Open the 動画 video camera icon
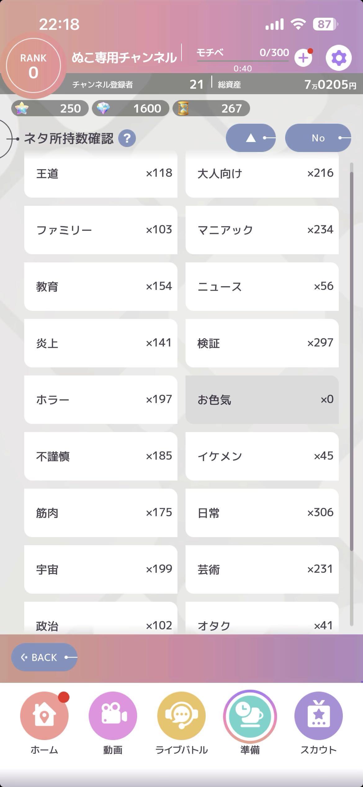363x787 pixels. (x=113, y=716)
